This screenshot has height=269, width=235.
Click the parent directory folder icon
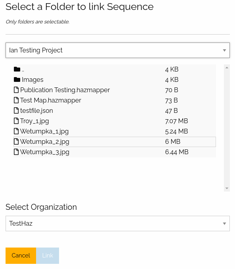[17, 69]
